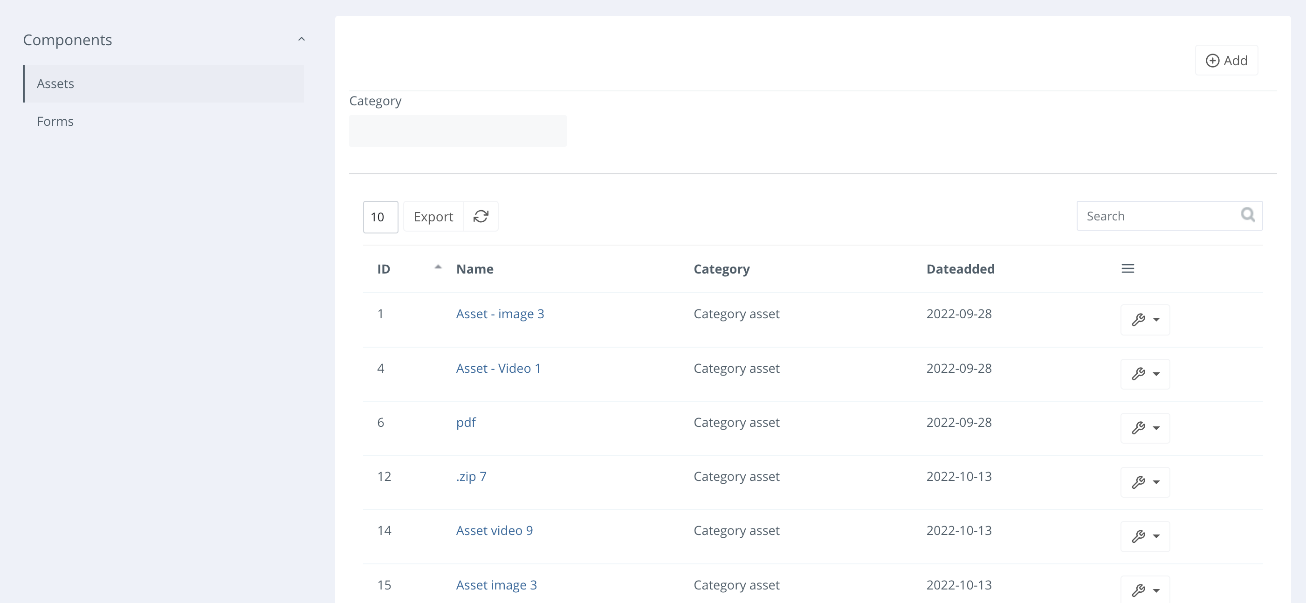Click the wrench icon for Asset - image 3
The image size is (1306, 603).
click(1140, 320)
